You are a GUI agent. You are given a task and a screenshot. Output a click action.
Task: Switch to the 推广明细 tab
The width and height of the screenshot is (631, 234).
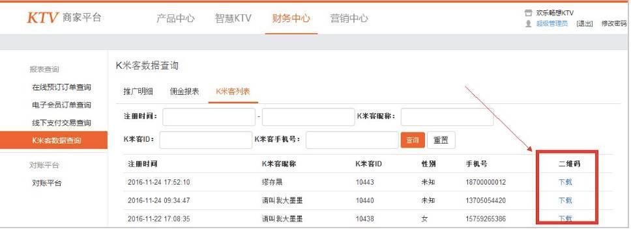[138, 92]
